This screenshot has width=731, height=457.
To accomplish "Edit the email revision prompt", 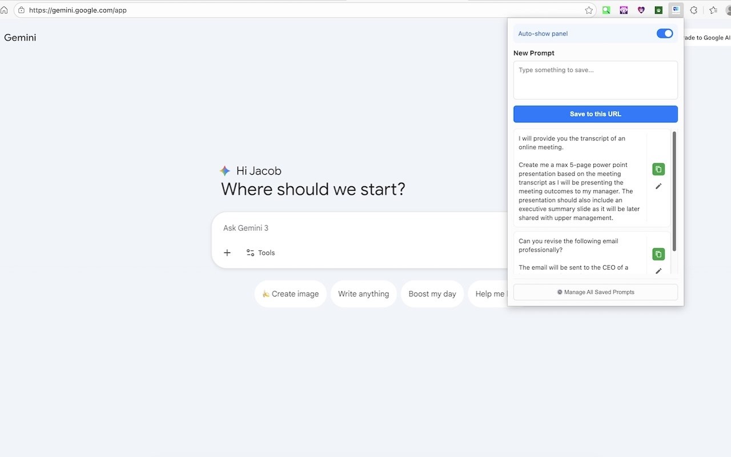I will coord(658,271).
